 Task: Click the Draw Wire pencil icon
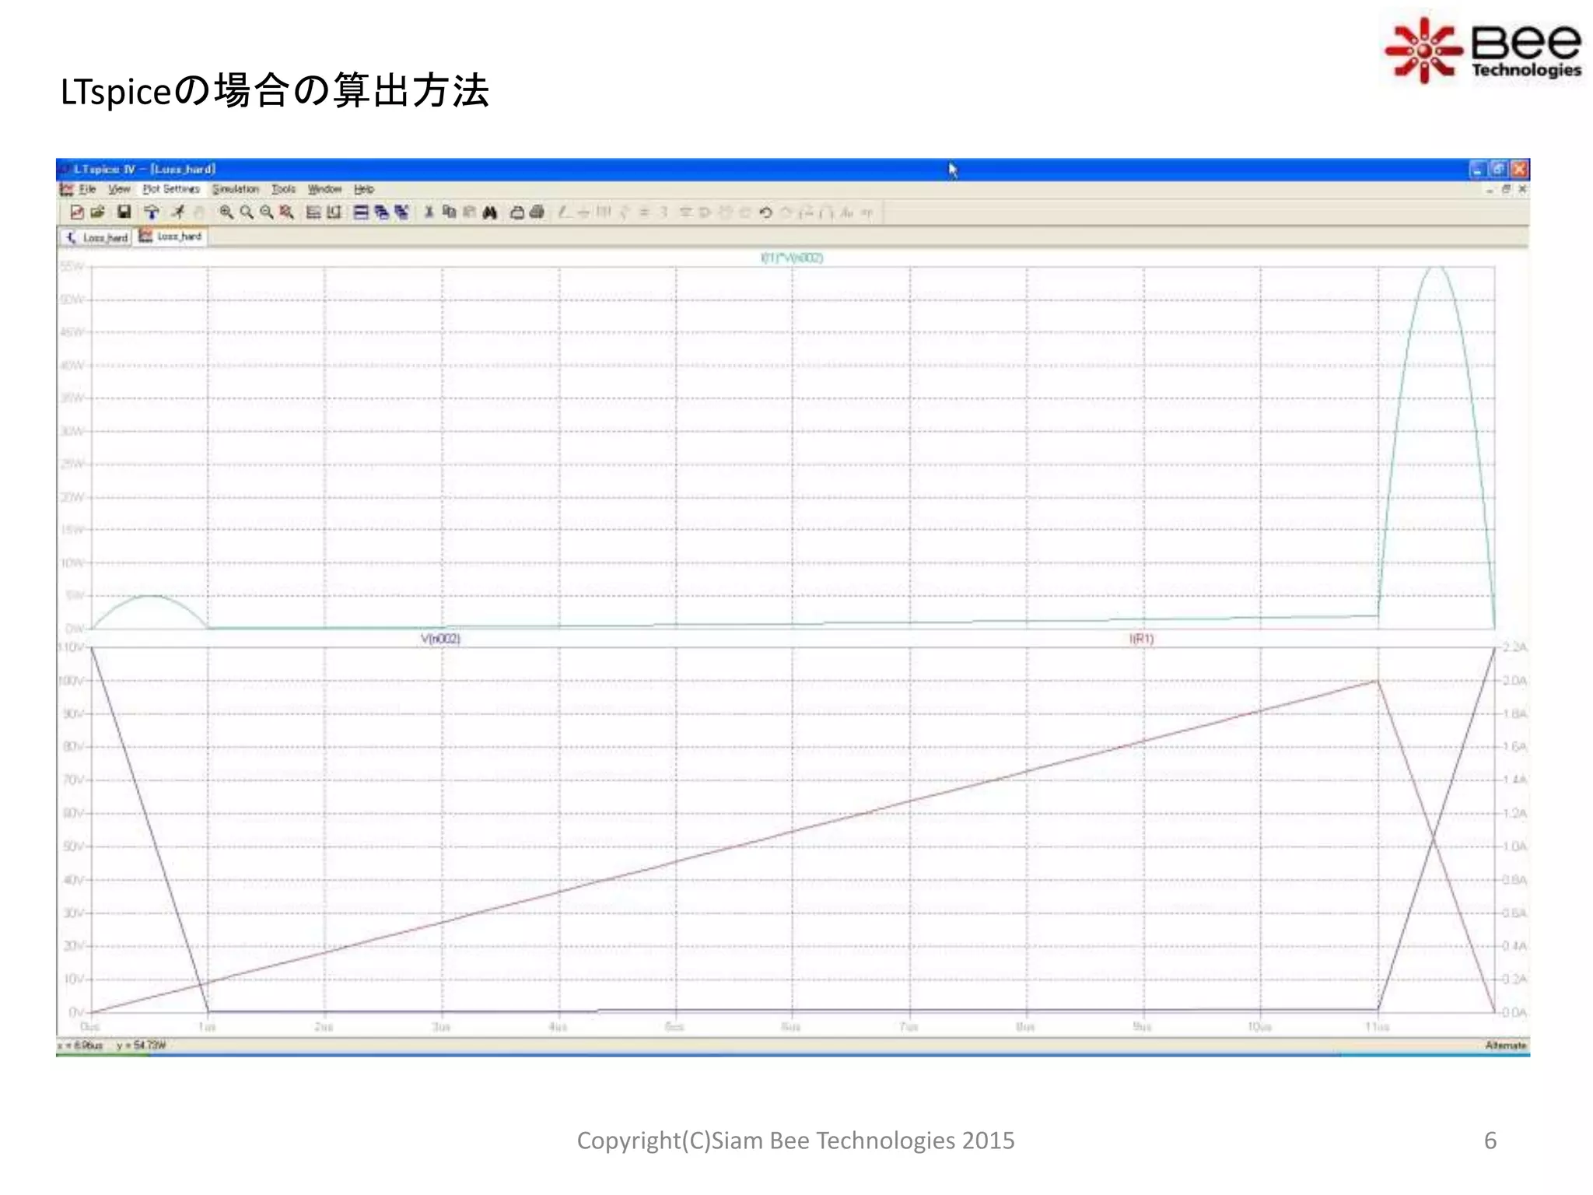coord(565,212)
